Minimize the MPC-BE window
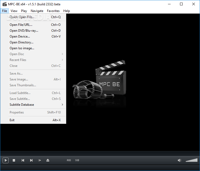The width and height of the screenshot is (200, 171). [169, 4]
